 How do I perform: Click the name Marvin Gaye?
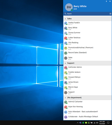click(73, 87)
